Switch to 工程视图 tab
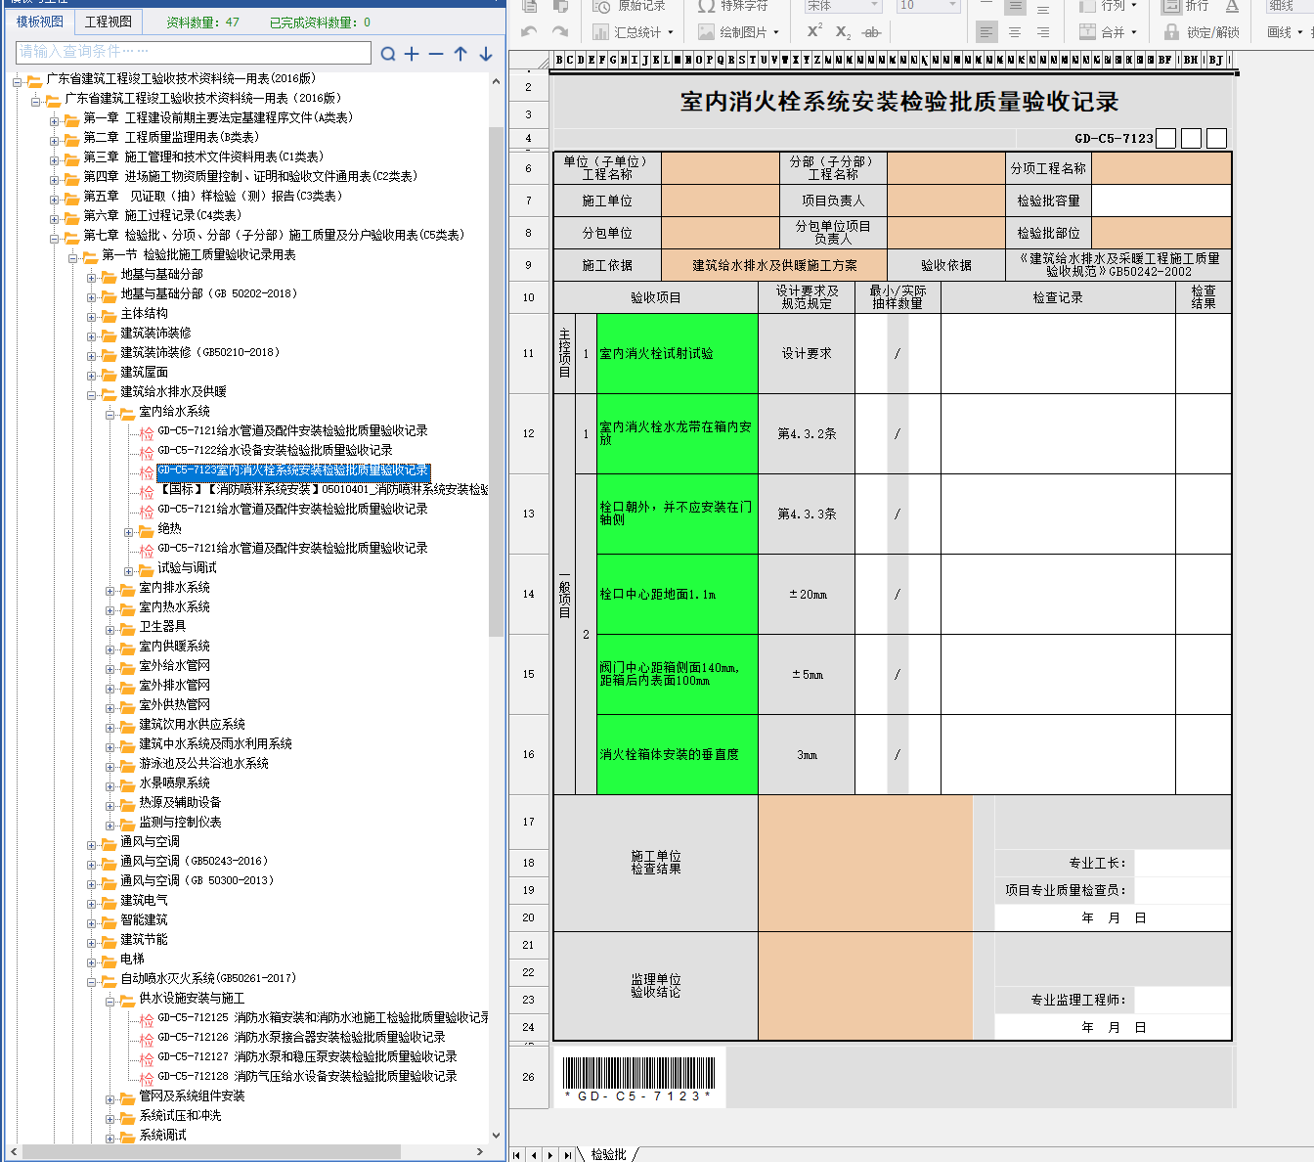The image size is (1314, 1162). (108, 22)
